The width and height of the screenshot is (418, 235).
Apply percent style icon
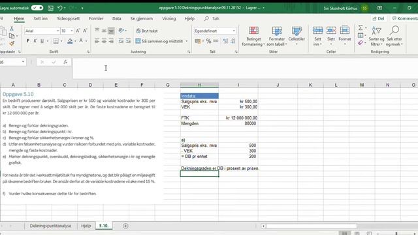[208, 41]
